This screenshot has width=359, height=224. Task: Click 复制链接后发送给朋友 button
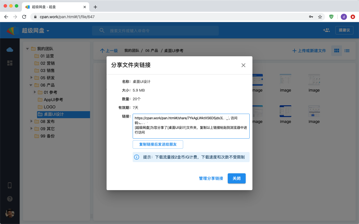click(158, 144)
